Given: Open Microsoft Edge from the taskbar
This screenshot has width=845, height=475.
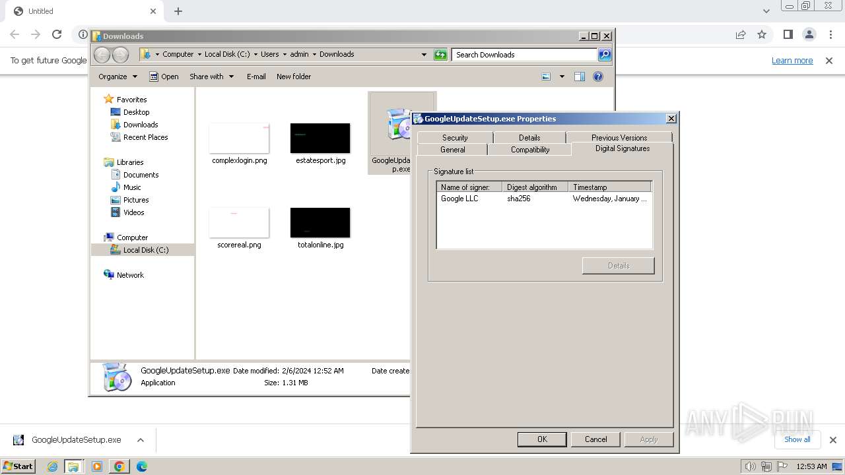Looking at the screenshot, I should (x=141, y=466).
